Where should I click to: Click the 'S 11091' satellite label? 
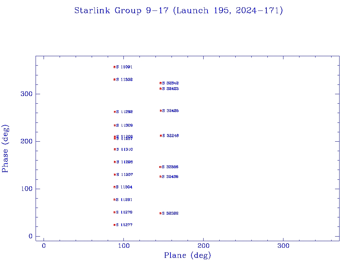pyautogui.click(x=124, y=67)
